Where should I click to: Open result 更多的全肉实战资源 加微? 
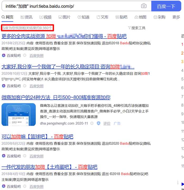64,36
